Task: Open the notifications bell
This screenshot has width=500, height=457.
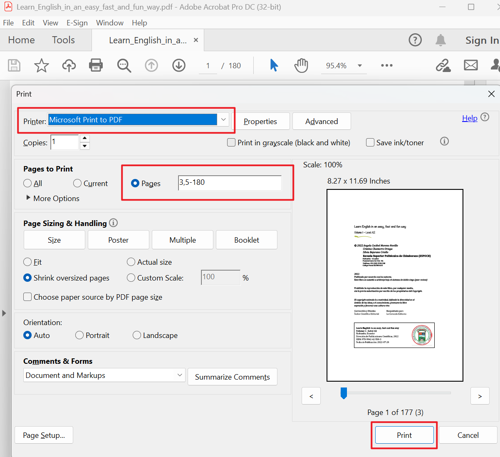Action: point(441,40)
